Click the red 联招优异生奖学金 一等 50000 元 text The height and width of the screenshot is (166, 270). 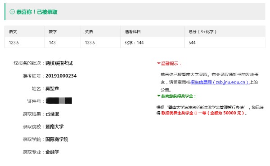point(203,113)
